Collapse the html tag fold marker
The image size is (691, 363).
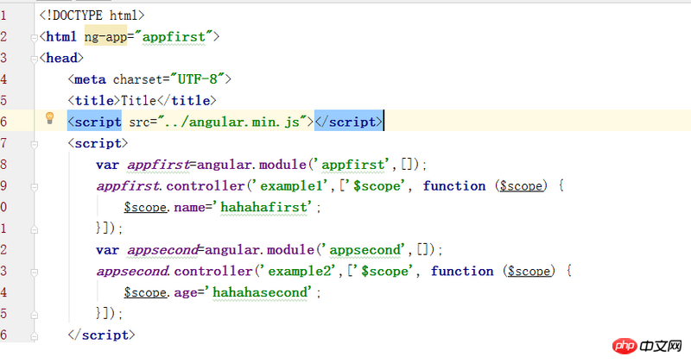34,38
